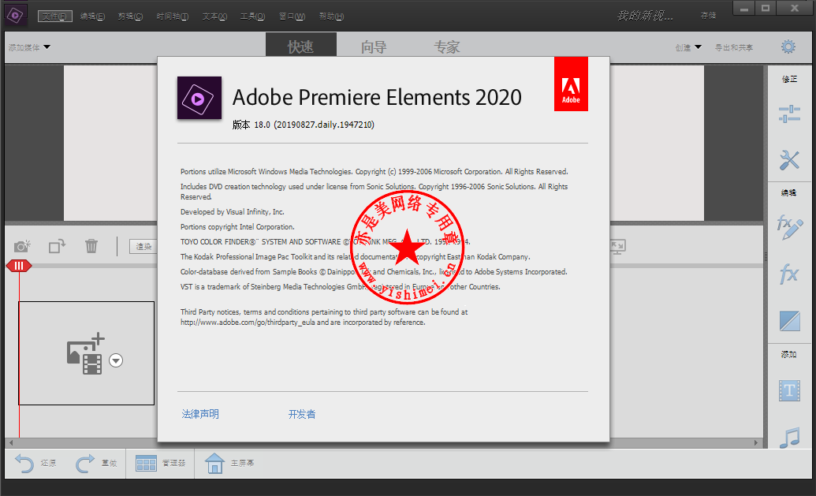Image resolution: width=816 pixels, height=496 pixels.
Task: Close the Premiere Elements window
Action: coord(795,9)
